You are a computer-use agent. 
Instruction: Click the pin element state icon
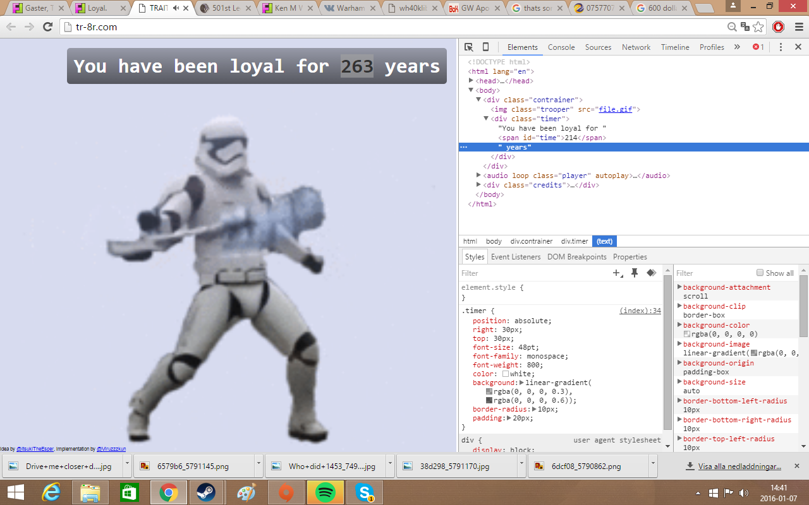click(635, 273)
